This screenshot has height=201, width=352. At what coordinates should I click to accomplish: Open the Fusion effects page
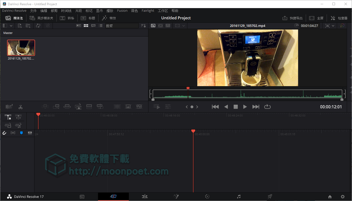pos(176,196)
